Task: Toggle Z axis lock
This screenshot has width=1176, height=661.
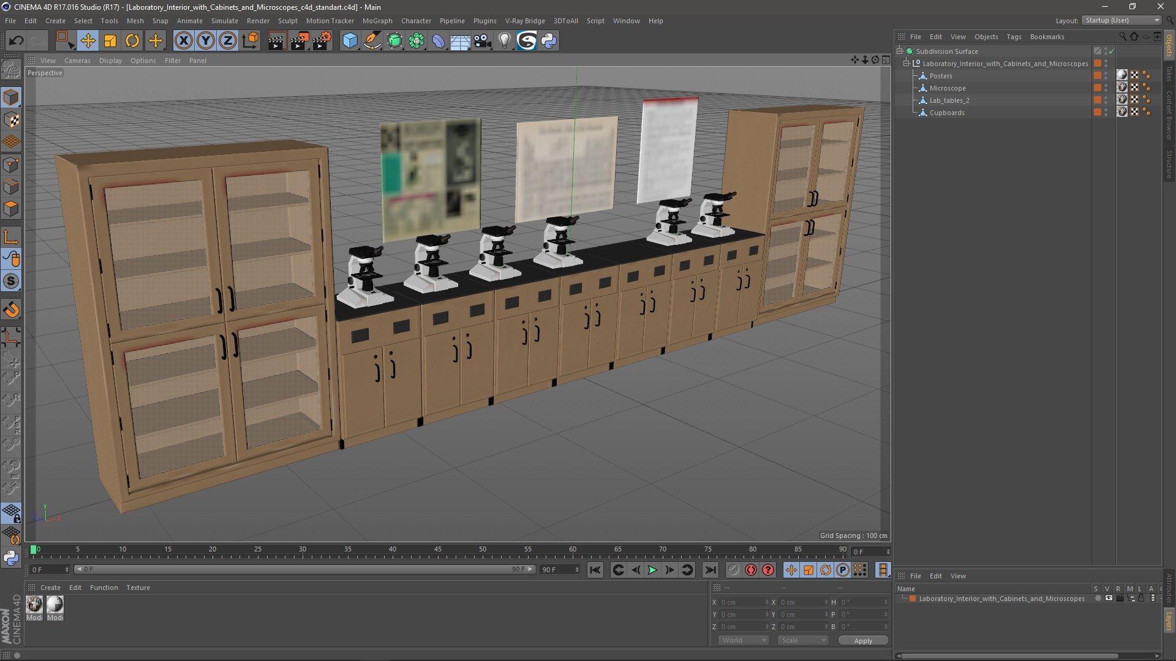Action: [x=228, y=41]
